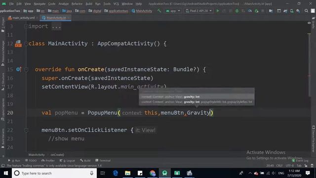Click the MainActivity breadcrumb in the navigation bar
The width and height of the screenshot is (316, 178).
[x=142, y=11]
